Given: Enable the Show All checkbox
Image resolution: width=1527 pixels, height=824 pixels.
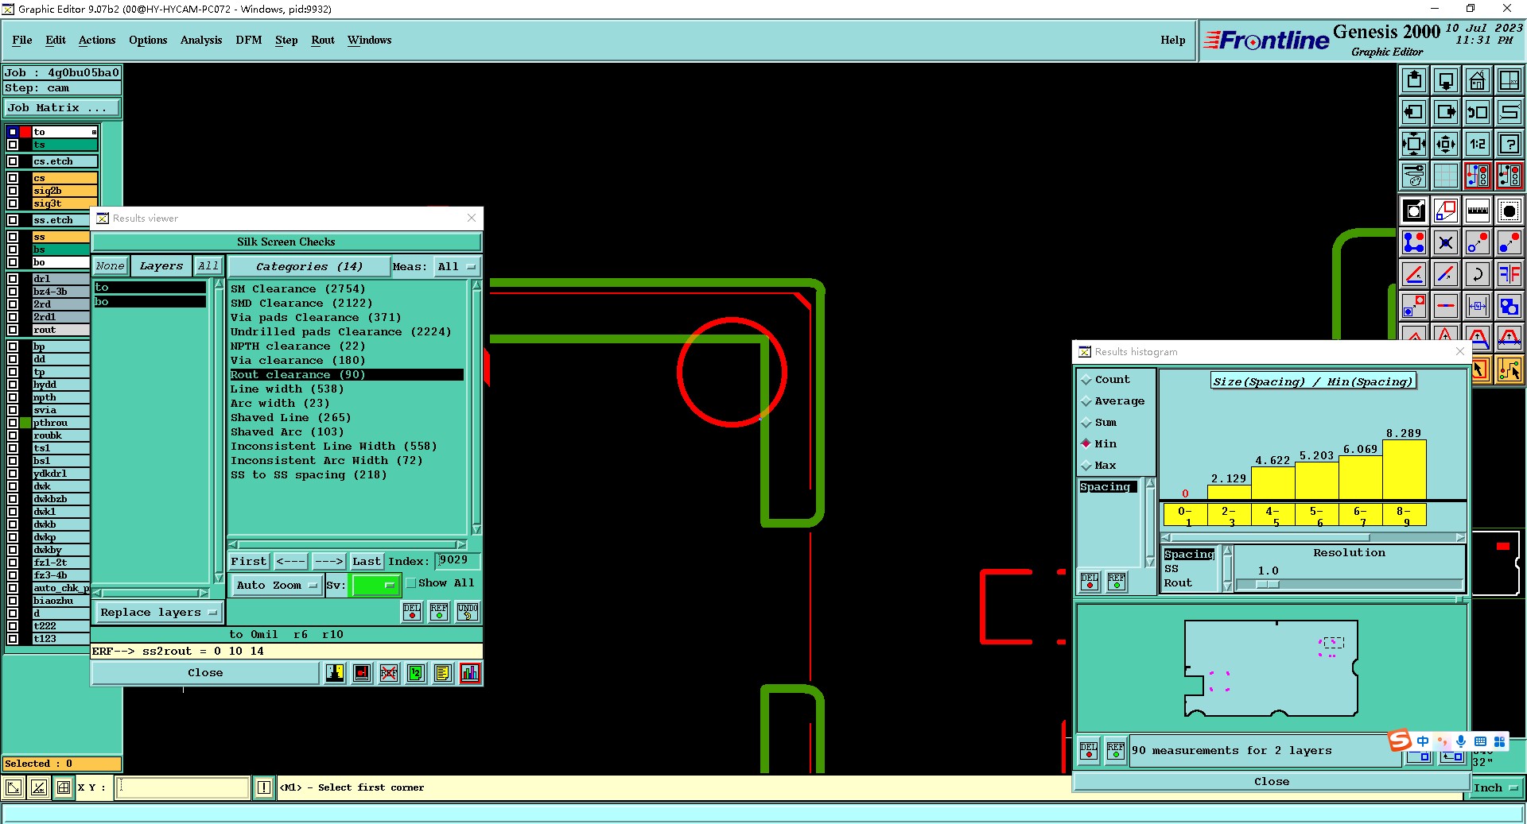Looking at the screenshot, I should pos(411,583).
